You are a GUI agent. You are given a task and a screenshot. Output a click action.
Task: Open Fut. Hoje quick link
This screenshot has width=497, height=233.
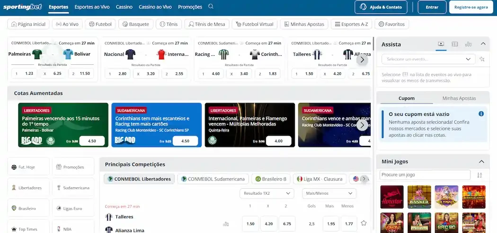coord(28,166)
